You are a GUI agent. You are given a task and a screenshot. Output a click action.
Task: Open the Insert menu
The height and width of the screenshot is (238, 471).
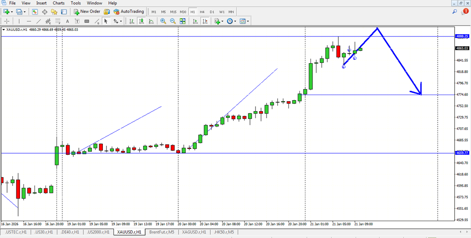tap(41, 3)
